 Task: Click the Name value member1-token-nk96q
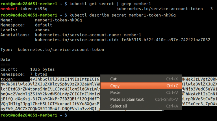point(58,20)
